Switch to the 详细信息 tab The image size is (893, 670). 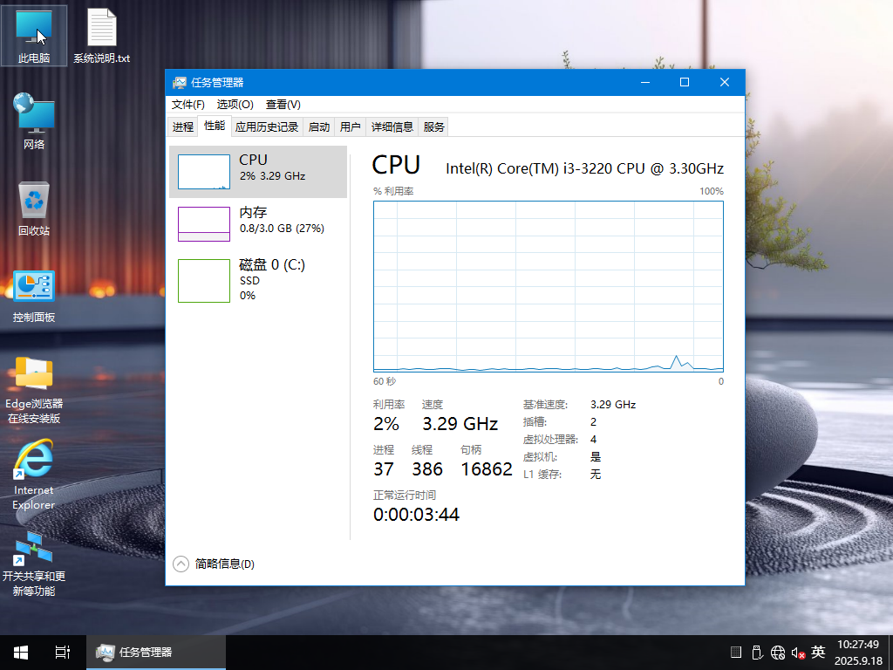tap(392, 127)
